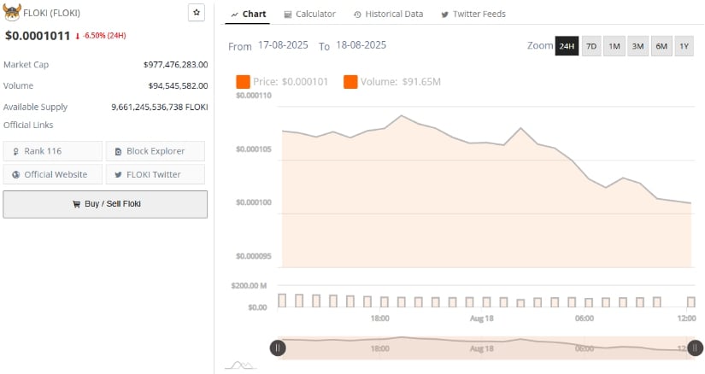Image resolution: width=705 pixels, height=374 pixels.
Task: Click the Buy / Sell Floki button
Action: point(105,204)
